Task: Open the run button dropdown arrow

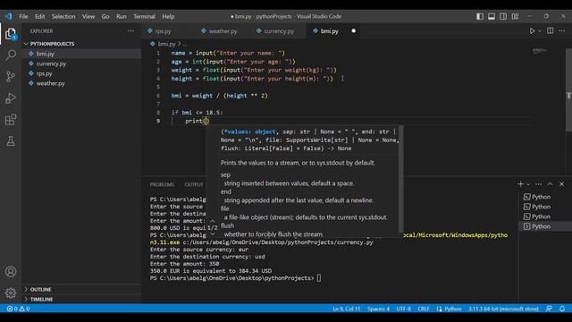Action: click(x=540, y=31)
